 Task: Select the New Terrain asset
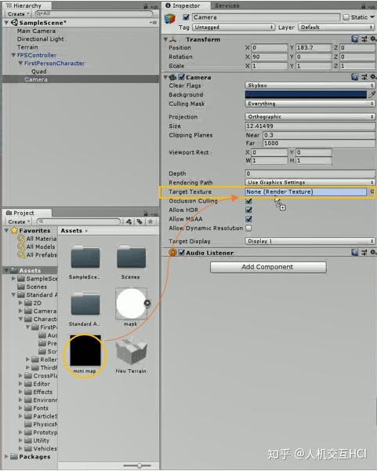coord(131,356)
